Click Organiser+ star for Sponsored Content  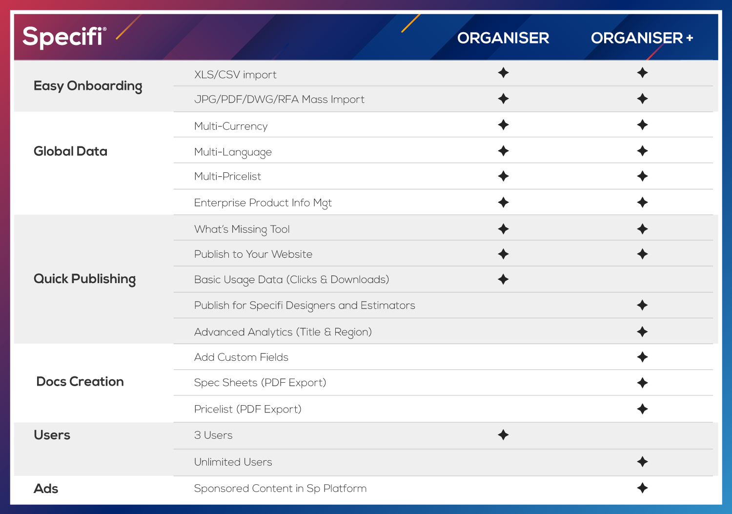(x=642, y=488)
